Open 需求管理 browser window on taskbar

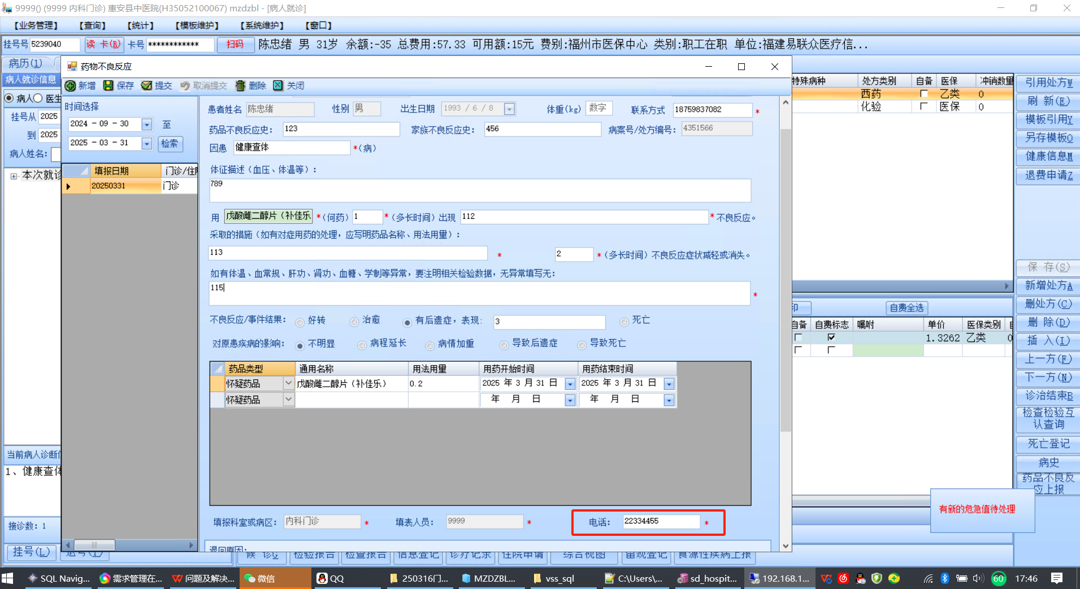click(x=131, y=578)
